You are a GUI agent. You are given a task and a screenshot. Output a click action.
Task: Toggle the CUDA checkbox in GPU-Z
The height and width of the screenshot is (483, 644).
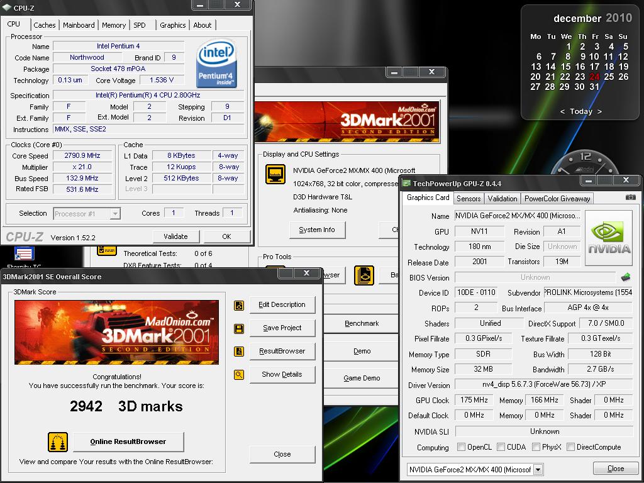pos(501,447)
